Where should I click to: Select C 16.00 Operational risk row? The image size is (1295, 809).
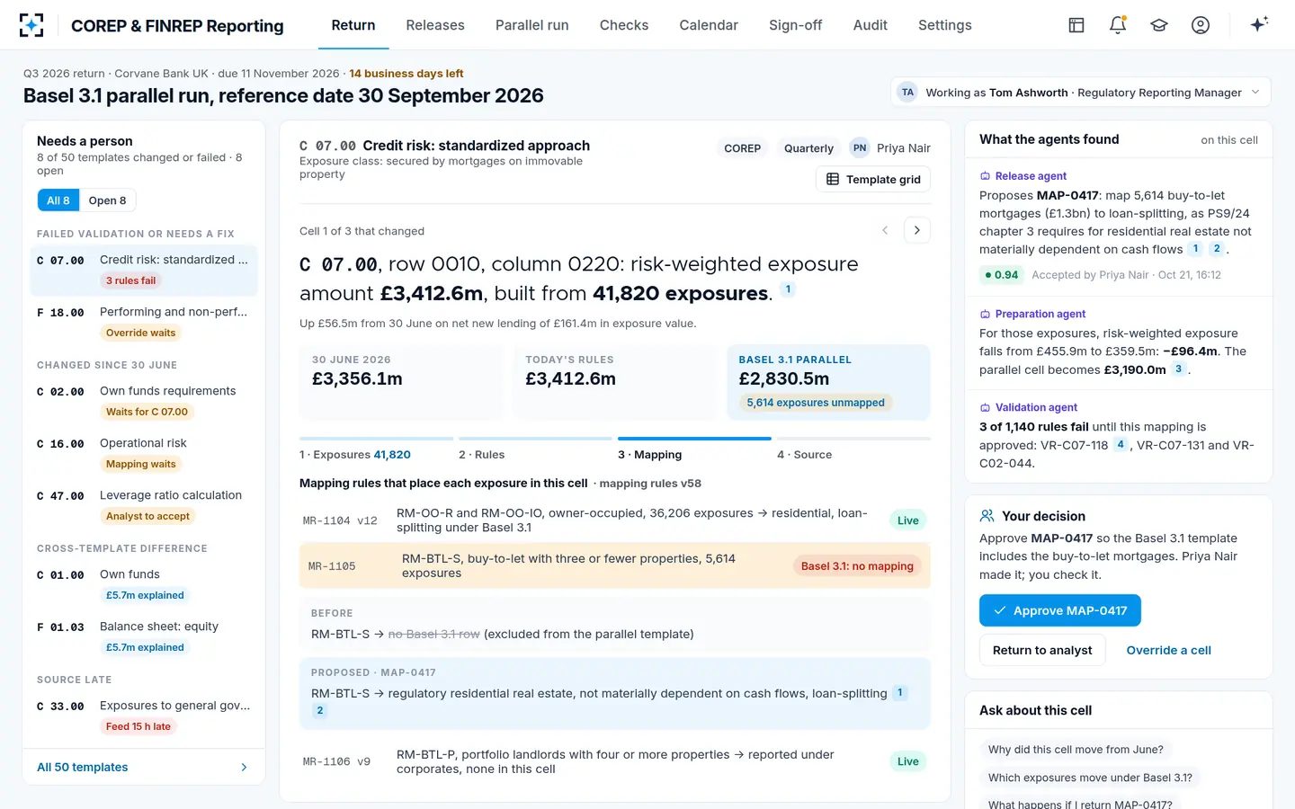[x=144, y=453]
